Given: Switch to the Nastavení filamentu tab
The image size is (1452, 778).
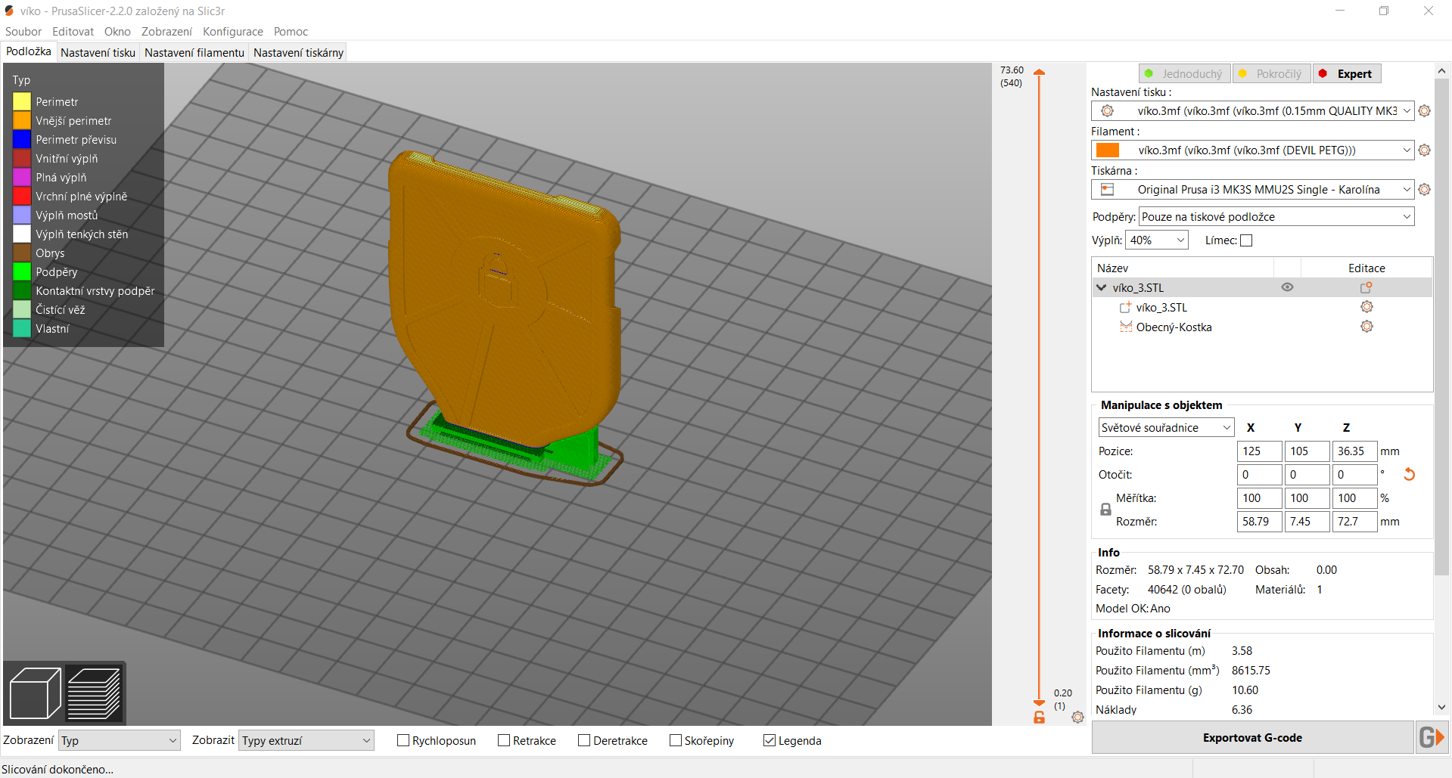Looking at the screenshot, I should click(194, 52).
